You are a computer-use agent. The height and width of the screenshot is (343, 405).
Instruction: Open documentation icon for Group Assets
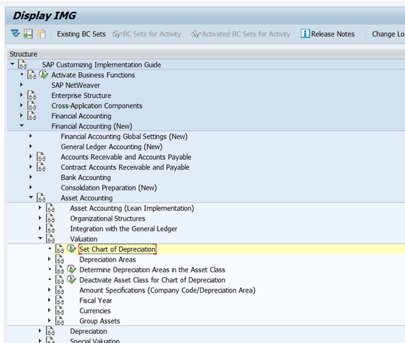click(x=60, y=321)
